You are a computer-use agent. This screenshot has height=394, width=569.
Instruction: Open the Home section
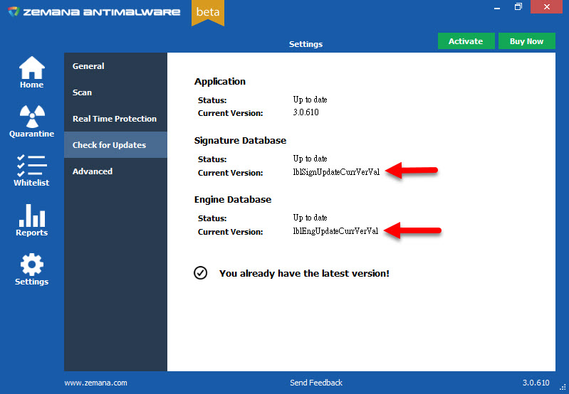pos(31,73)
